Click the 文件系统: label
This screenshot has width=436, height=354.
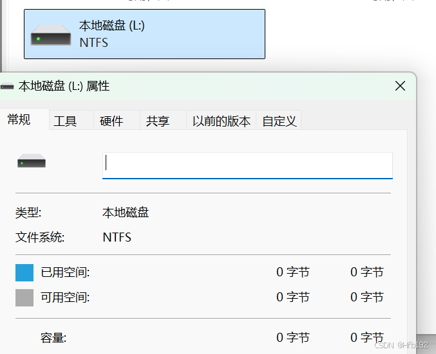pos(40,238)
